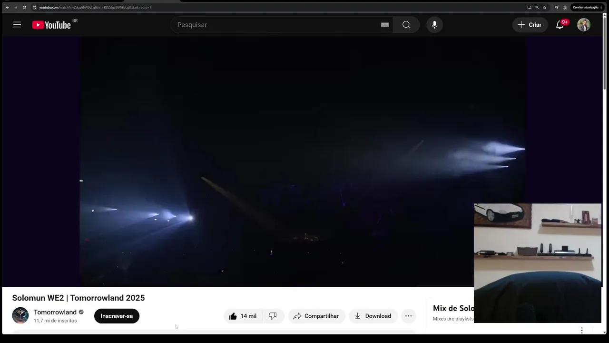Download the video
Screen dimensions: 609x343
[373, 316]
